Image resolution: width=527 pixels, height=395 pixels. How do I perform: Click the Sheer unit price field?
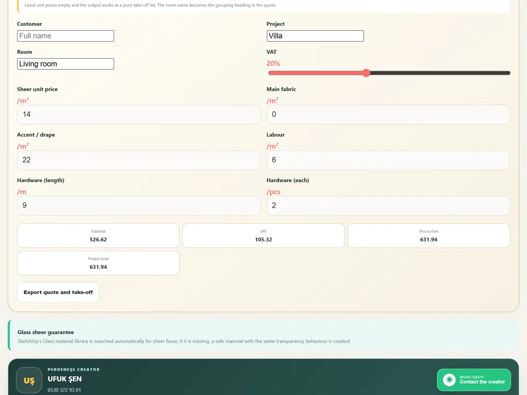(139, 115)
